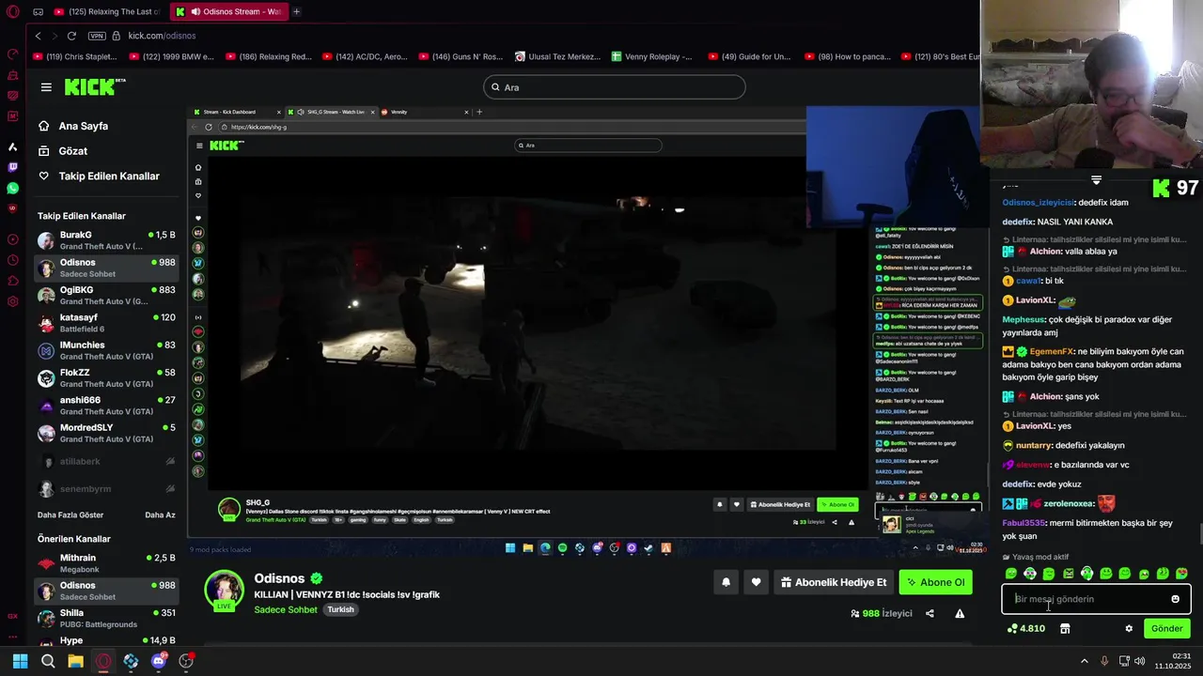Open a new browser tab

click(296, 11)
